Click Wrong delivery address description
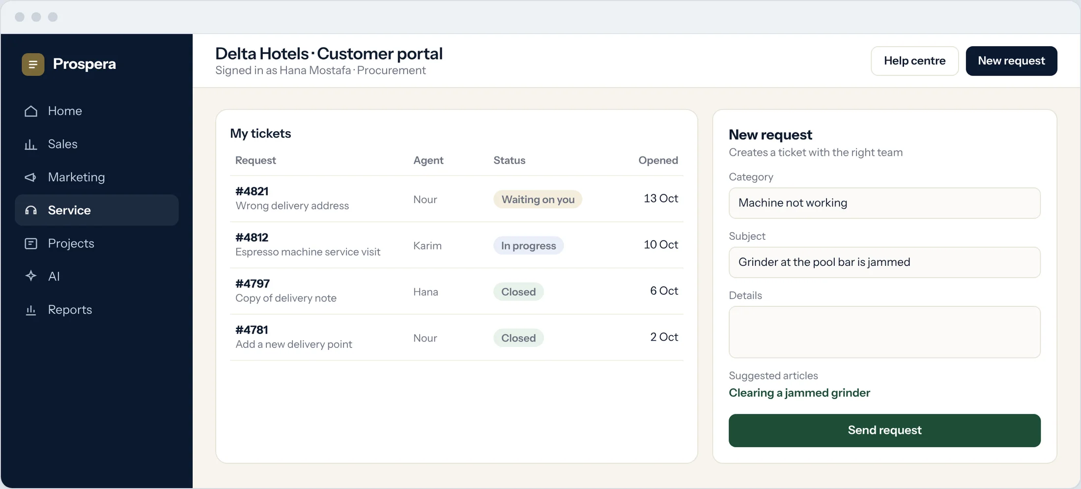The image size is (1081, 489). tap(292, 206)
